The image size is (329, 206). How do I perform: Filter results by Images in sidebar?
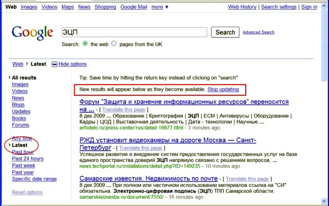(x=20, y=84)
